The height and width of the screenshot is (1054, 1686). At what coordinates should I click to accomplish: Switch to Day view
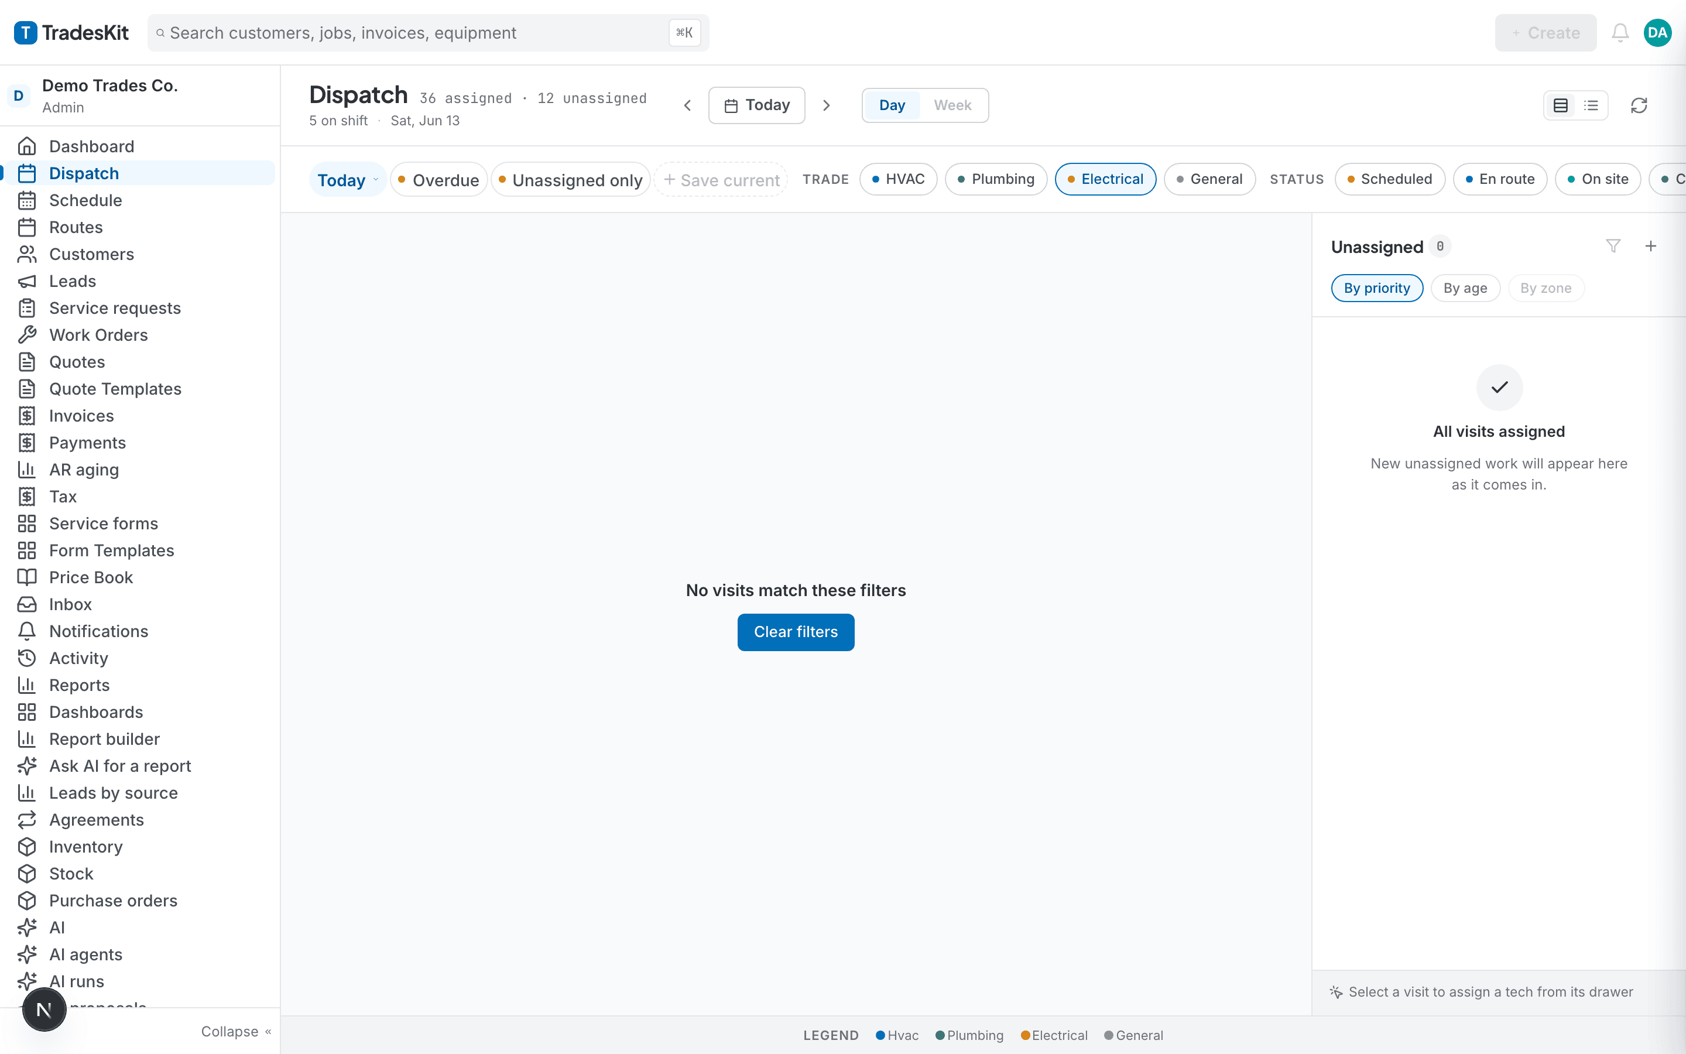click(892, 105)
